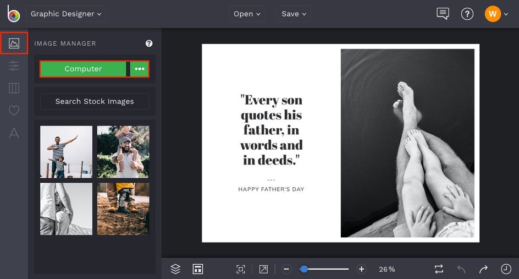Click the fullscreen arrow icon
Screen dimensions: 519x279
click(x=263, y=269)
